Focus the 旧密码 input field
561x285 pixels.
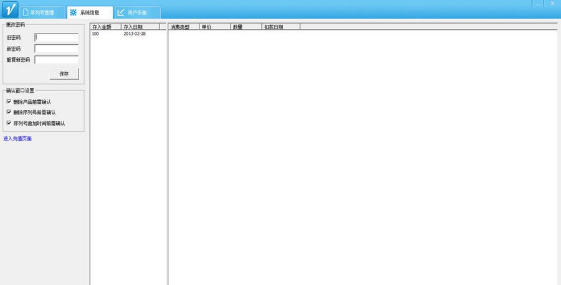point(57,37)
